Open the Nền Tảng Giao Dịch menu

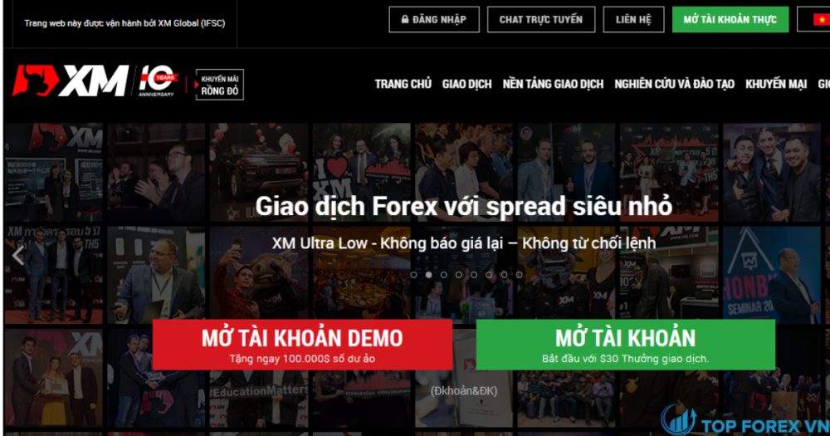(x=553, y=84)
